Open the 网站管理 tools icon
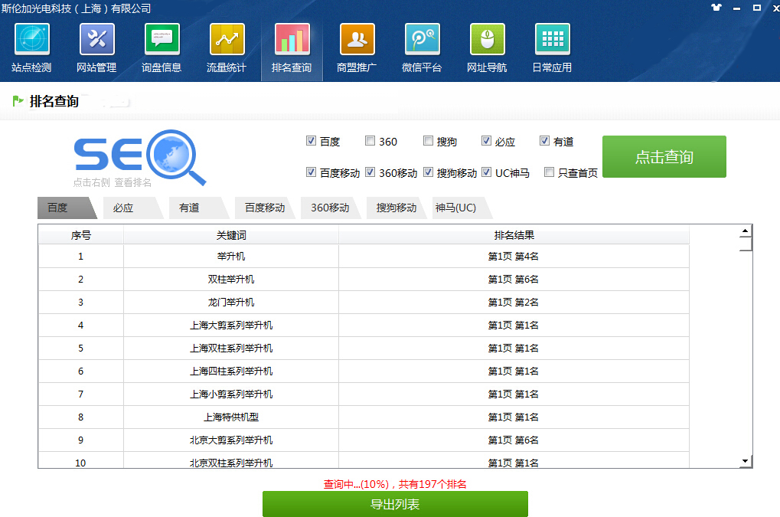The height and width of the screenshot is (517, 780). pos(96,39)
